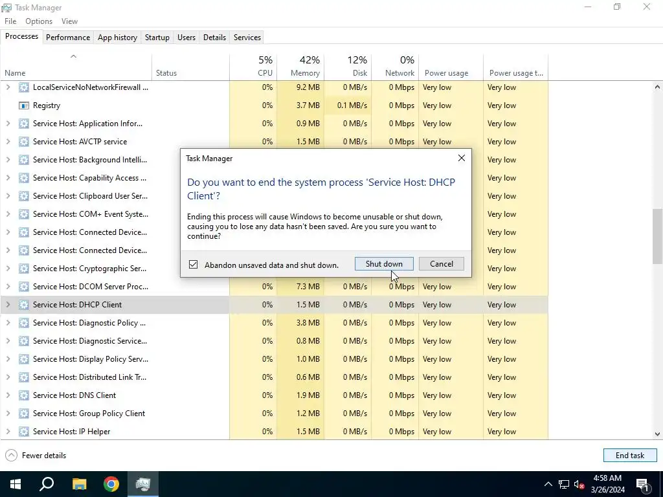The width and height of the screenshot is (663, 497).
Task: Open Windows taskbar search
Action: pos(47,484)
